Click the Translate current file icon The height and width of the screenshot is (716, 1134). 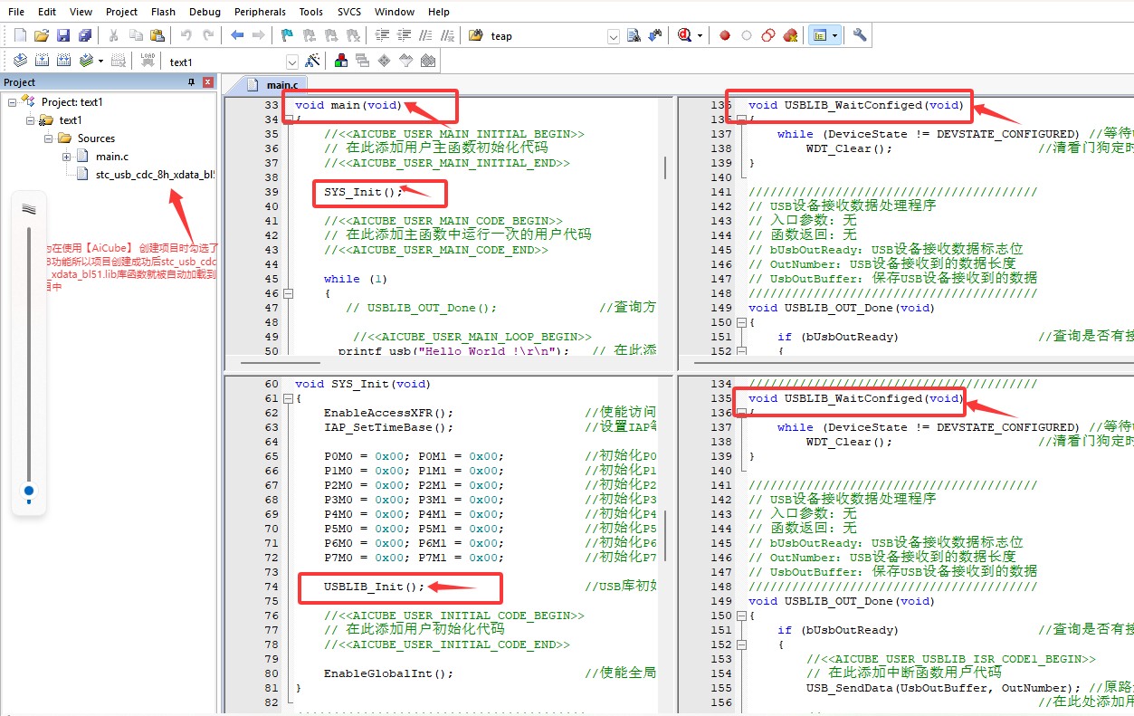coord(20,61)
